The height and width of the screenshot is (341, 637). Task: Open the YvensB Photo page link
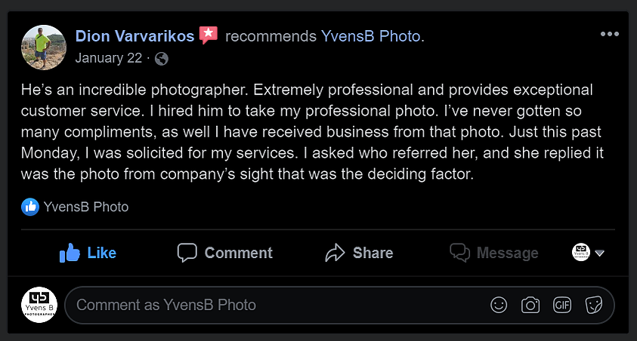pos(370,36)
